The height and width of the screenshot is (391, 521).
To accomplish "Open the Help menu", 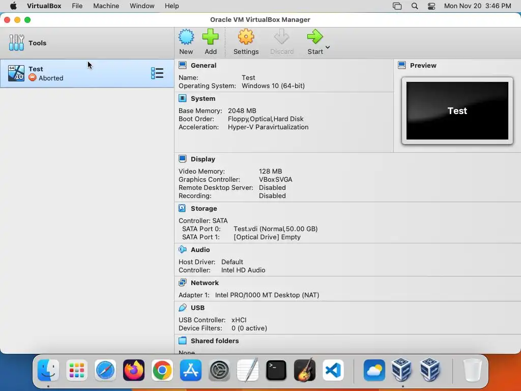I will (x=172, y=6).
